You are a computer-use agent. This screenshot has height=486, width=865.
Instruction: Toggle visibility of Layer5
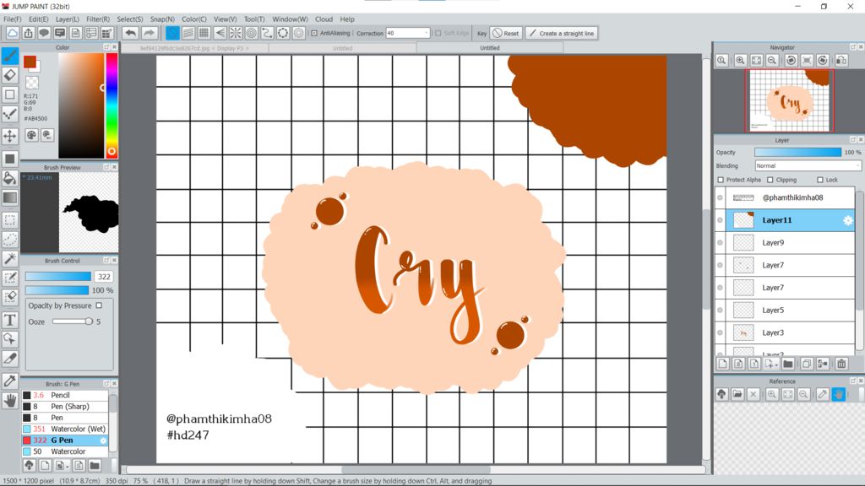pos(720,310)
